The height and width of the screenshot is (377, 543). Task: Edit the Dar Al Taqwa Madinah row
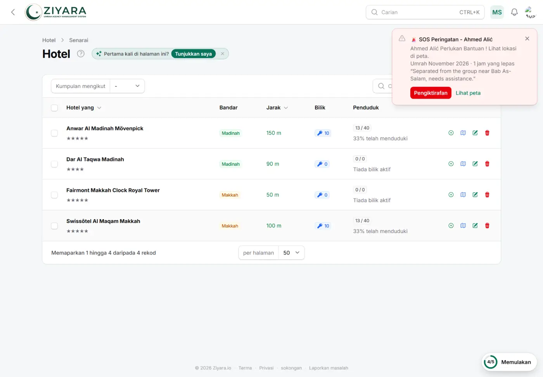pos(475,164)
